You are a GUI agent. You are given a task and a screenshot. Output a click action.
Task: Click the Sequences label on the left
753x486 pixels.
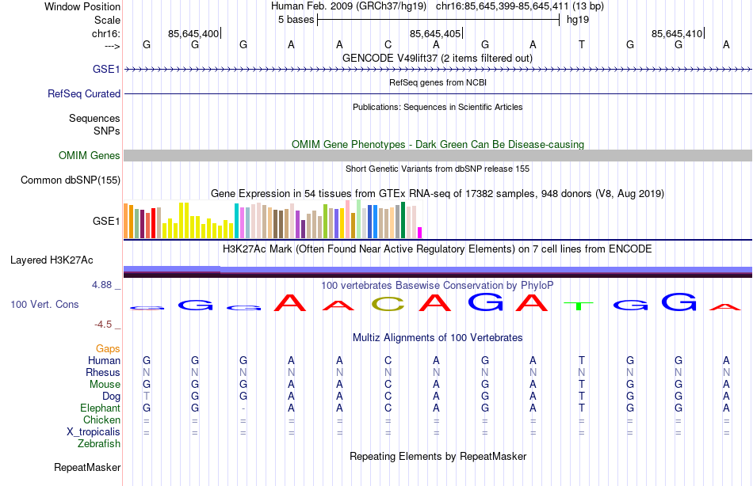tap(94, 118)
